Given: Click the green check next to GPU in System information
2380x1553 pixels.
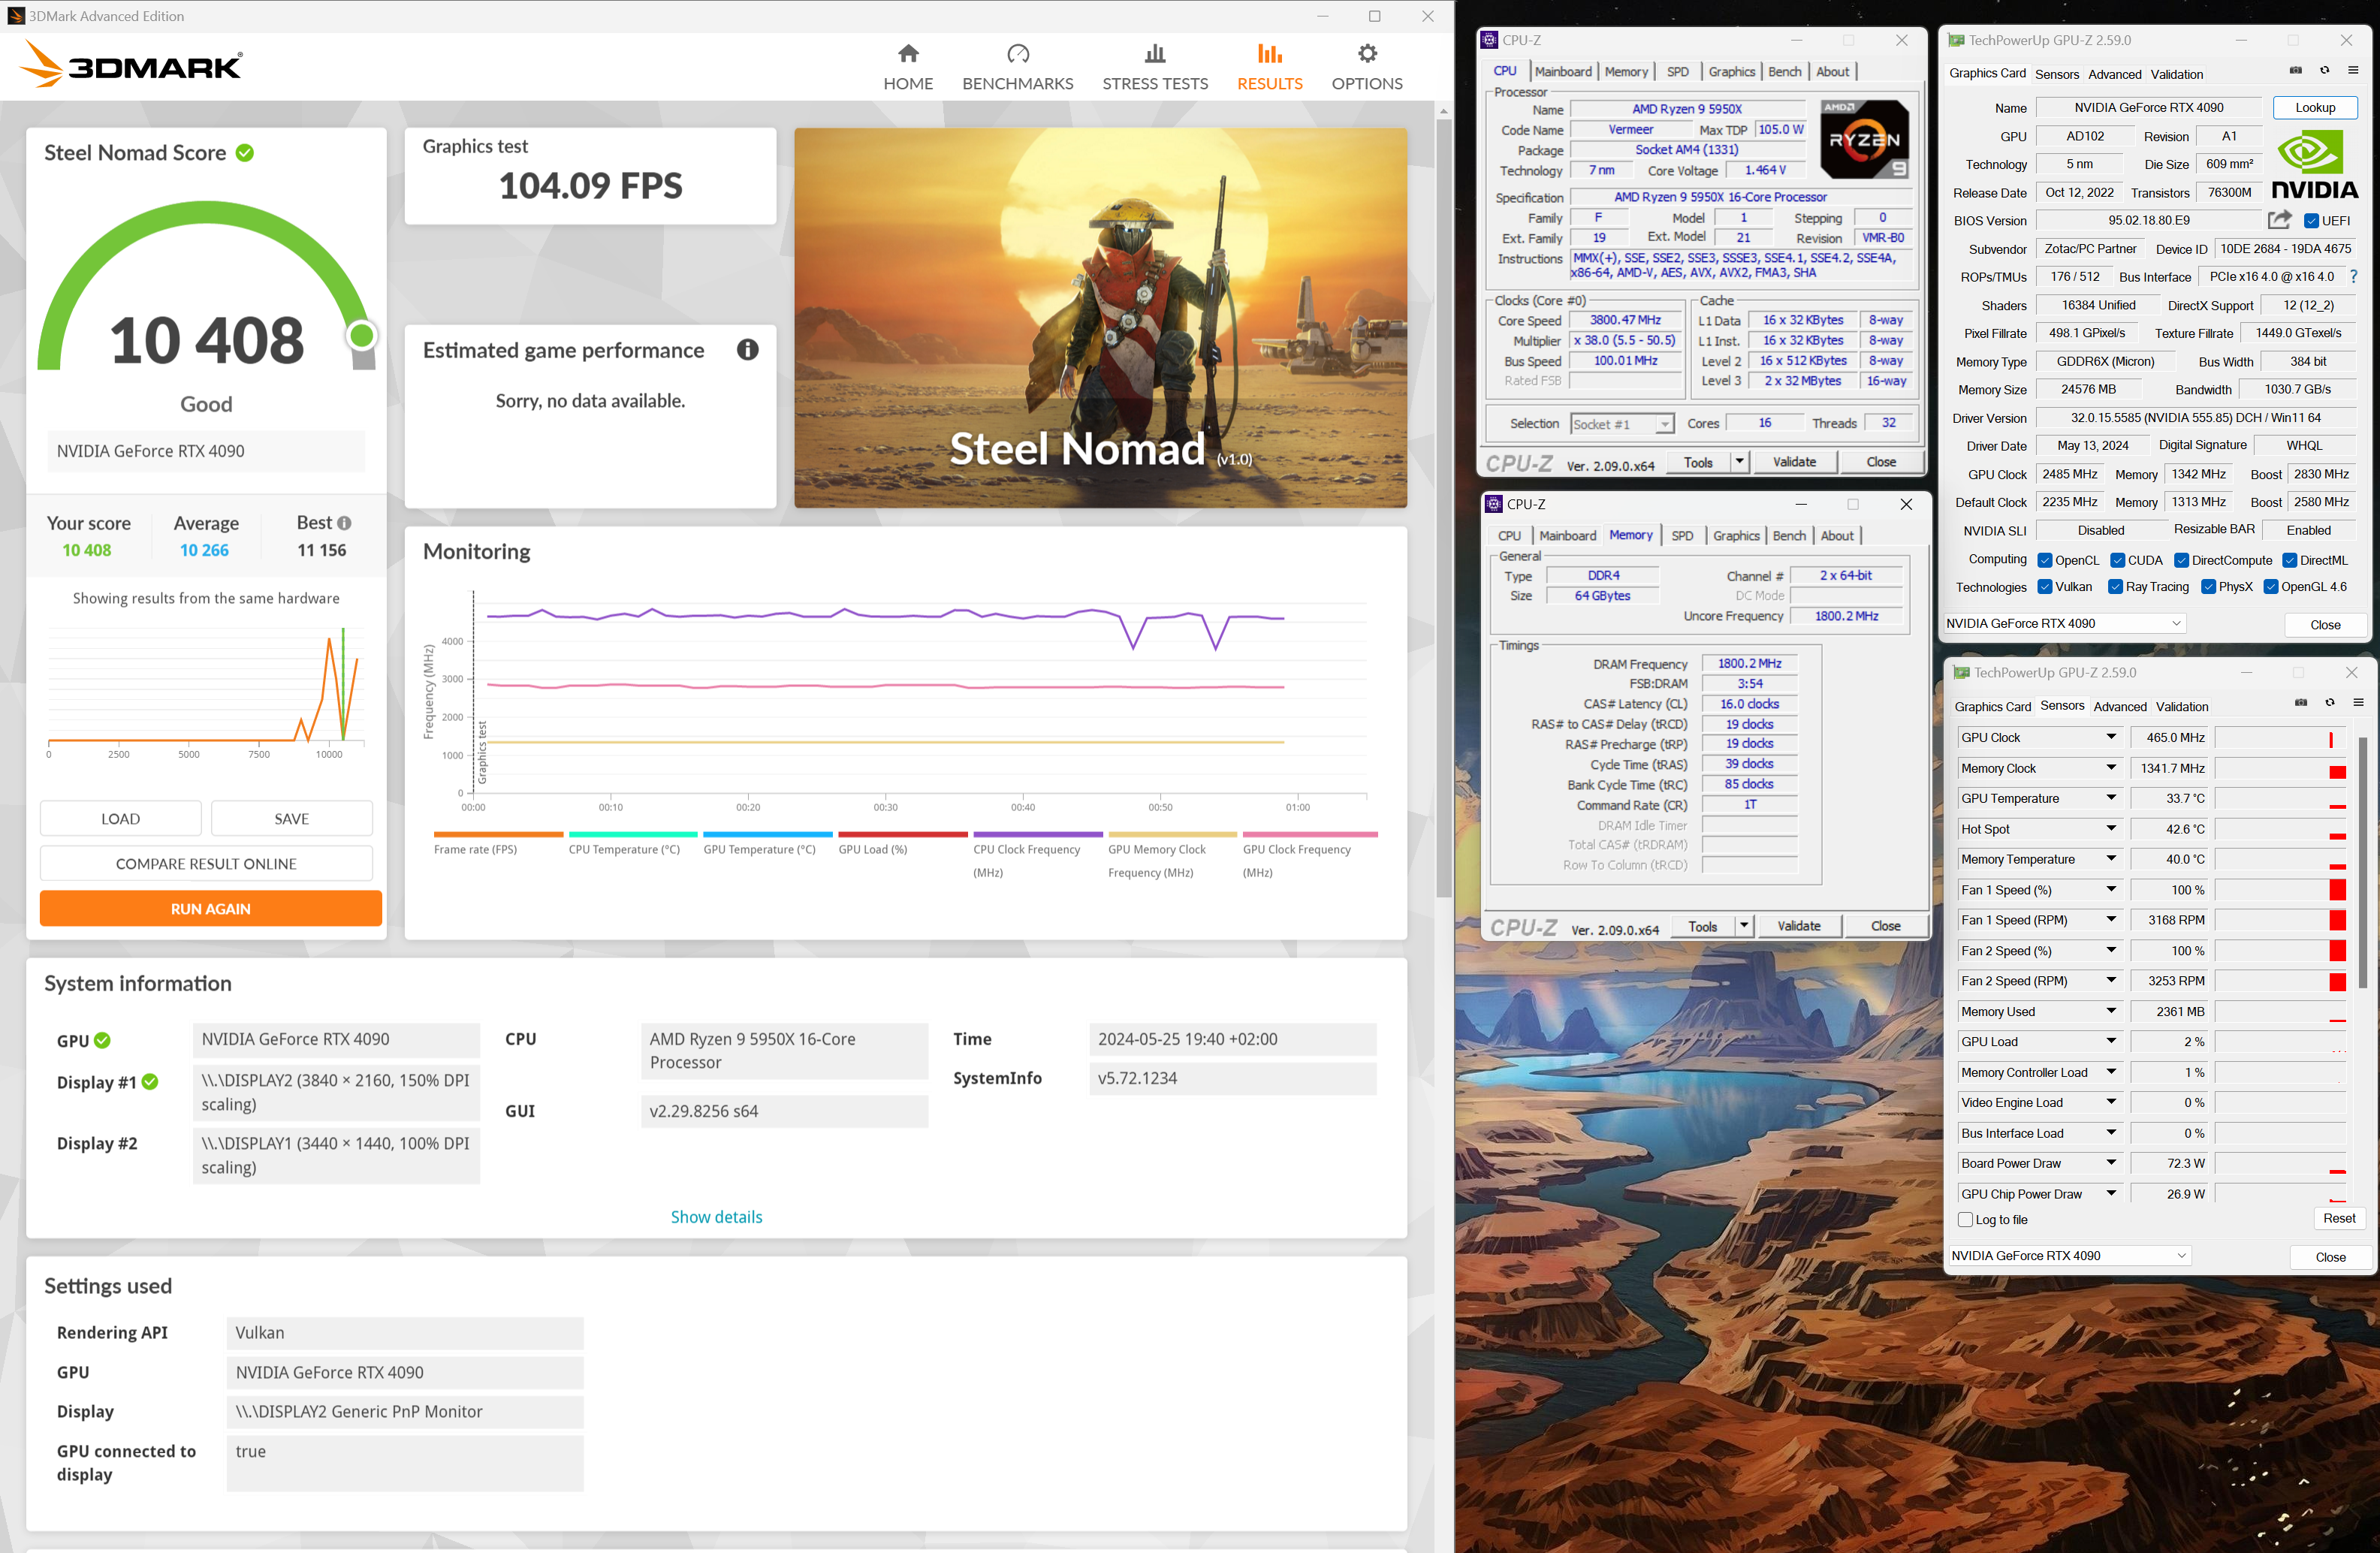Looking at the screenshot, I should click(102, 1040).
